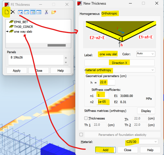This screenshot has height=155, width=164.
Task: Click Help in New Thickness dialog
Action: (x=150, y=150)
